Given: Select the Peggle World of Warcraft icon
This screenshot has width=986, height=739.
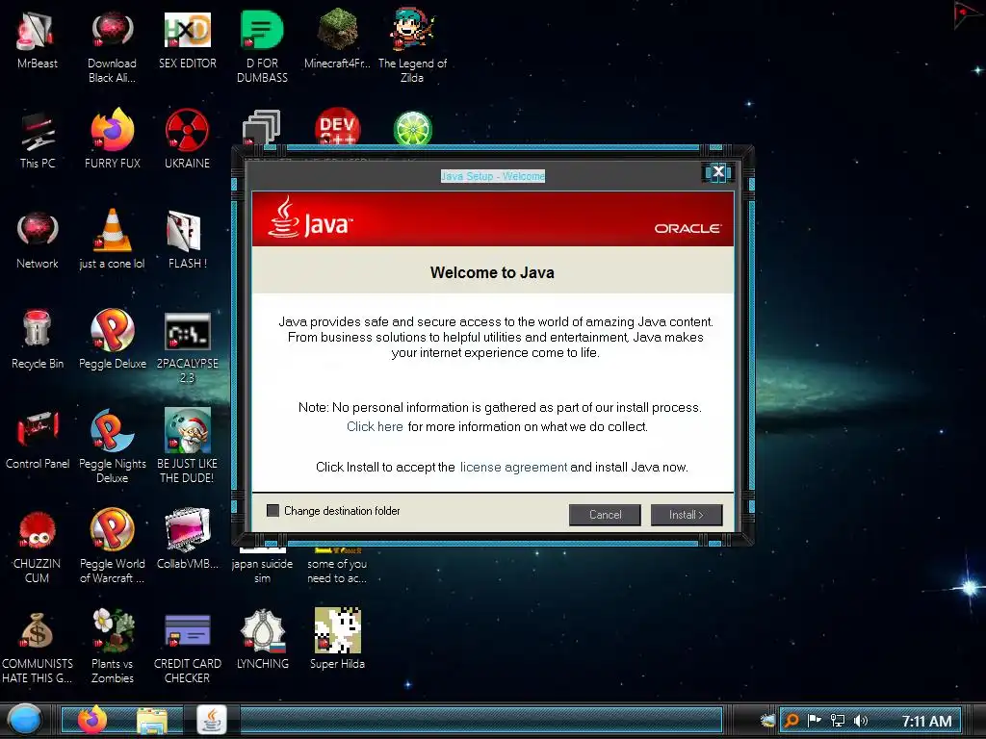Looking at the screenshot, I should point(112,546).
